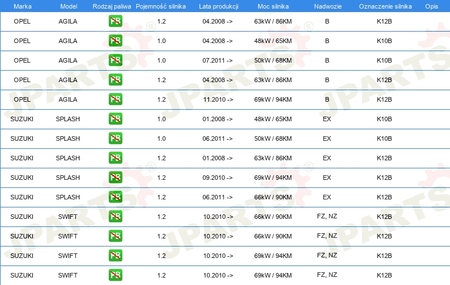Click the Model column header
Screen dimensions: 450x285
click(x=68, y=6)
